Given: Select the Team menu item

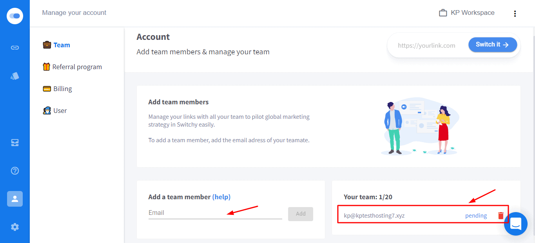Looking at the screenshot, I should 56,45.
